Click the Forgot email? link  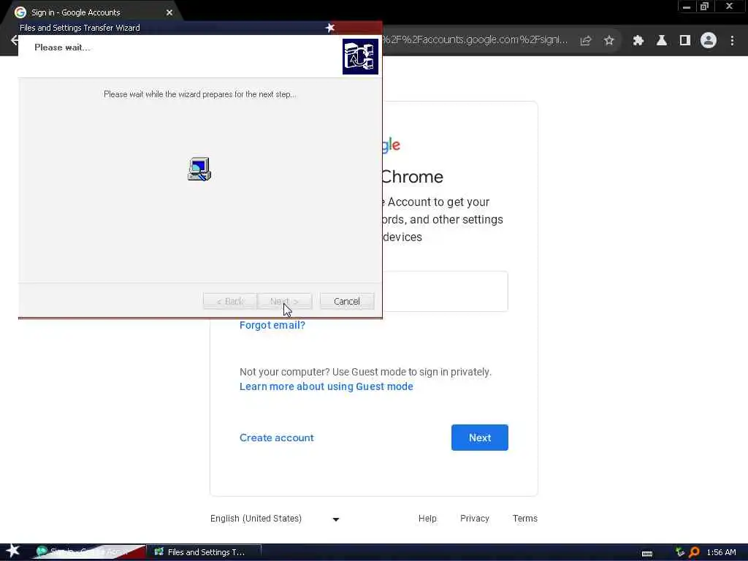tap(272, 325)
